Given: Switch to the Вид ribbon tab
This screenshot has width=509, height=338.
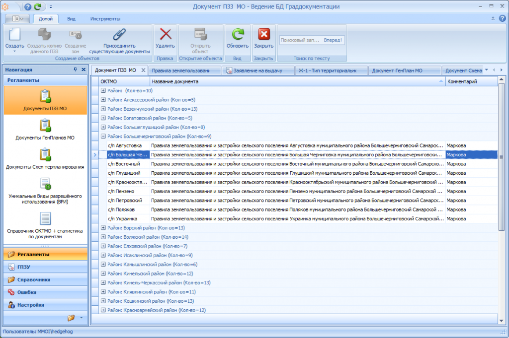Looking at the screenshot, I should [72, 19].
